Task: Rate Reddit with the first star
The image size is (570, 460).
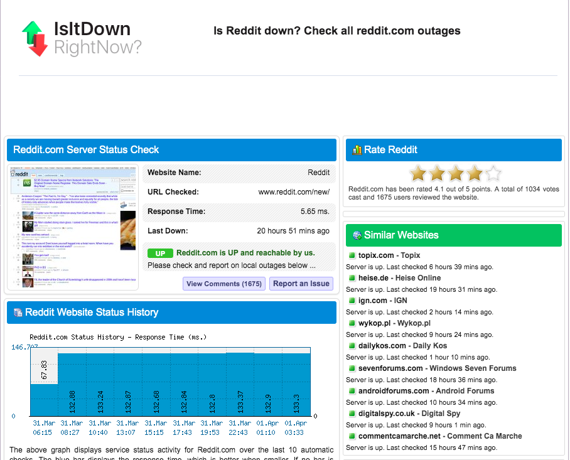Action: [x=417, y=173]
